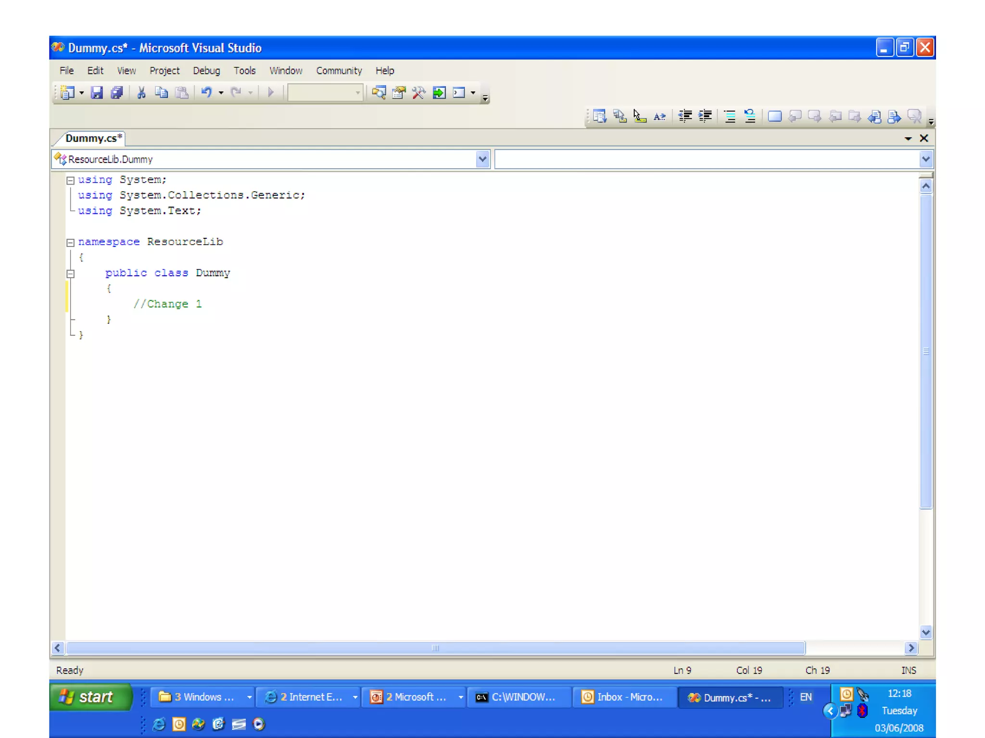Click the Comment Selected Lines icon
This screenshot has height=738, width=985.
[x=730, y=116]
